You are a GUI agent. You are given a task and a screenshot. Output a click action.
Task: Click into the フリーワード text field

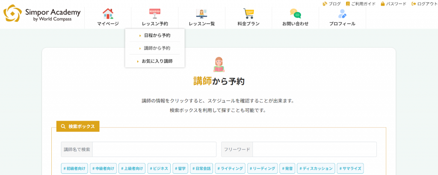click(x=314, y=149)
